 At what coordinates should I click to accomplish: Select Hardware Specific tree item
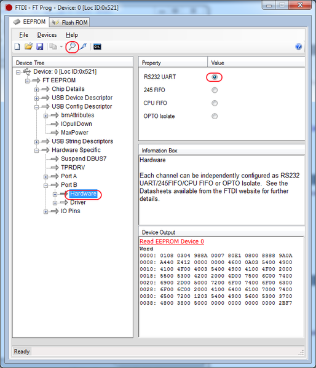tap(76, 150)
